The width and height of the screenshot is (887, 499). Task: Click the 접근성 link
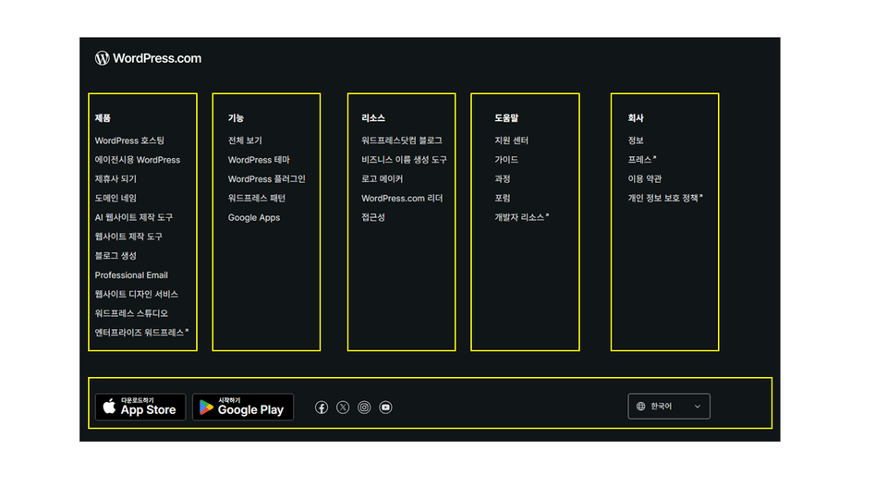click(372, 217)
